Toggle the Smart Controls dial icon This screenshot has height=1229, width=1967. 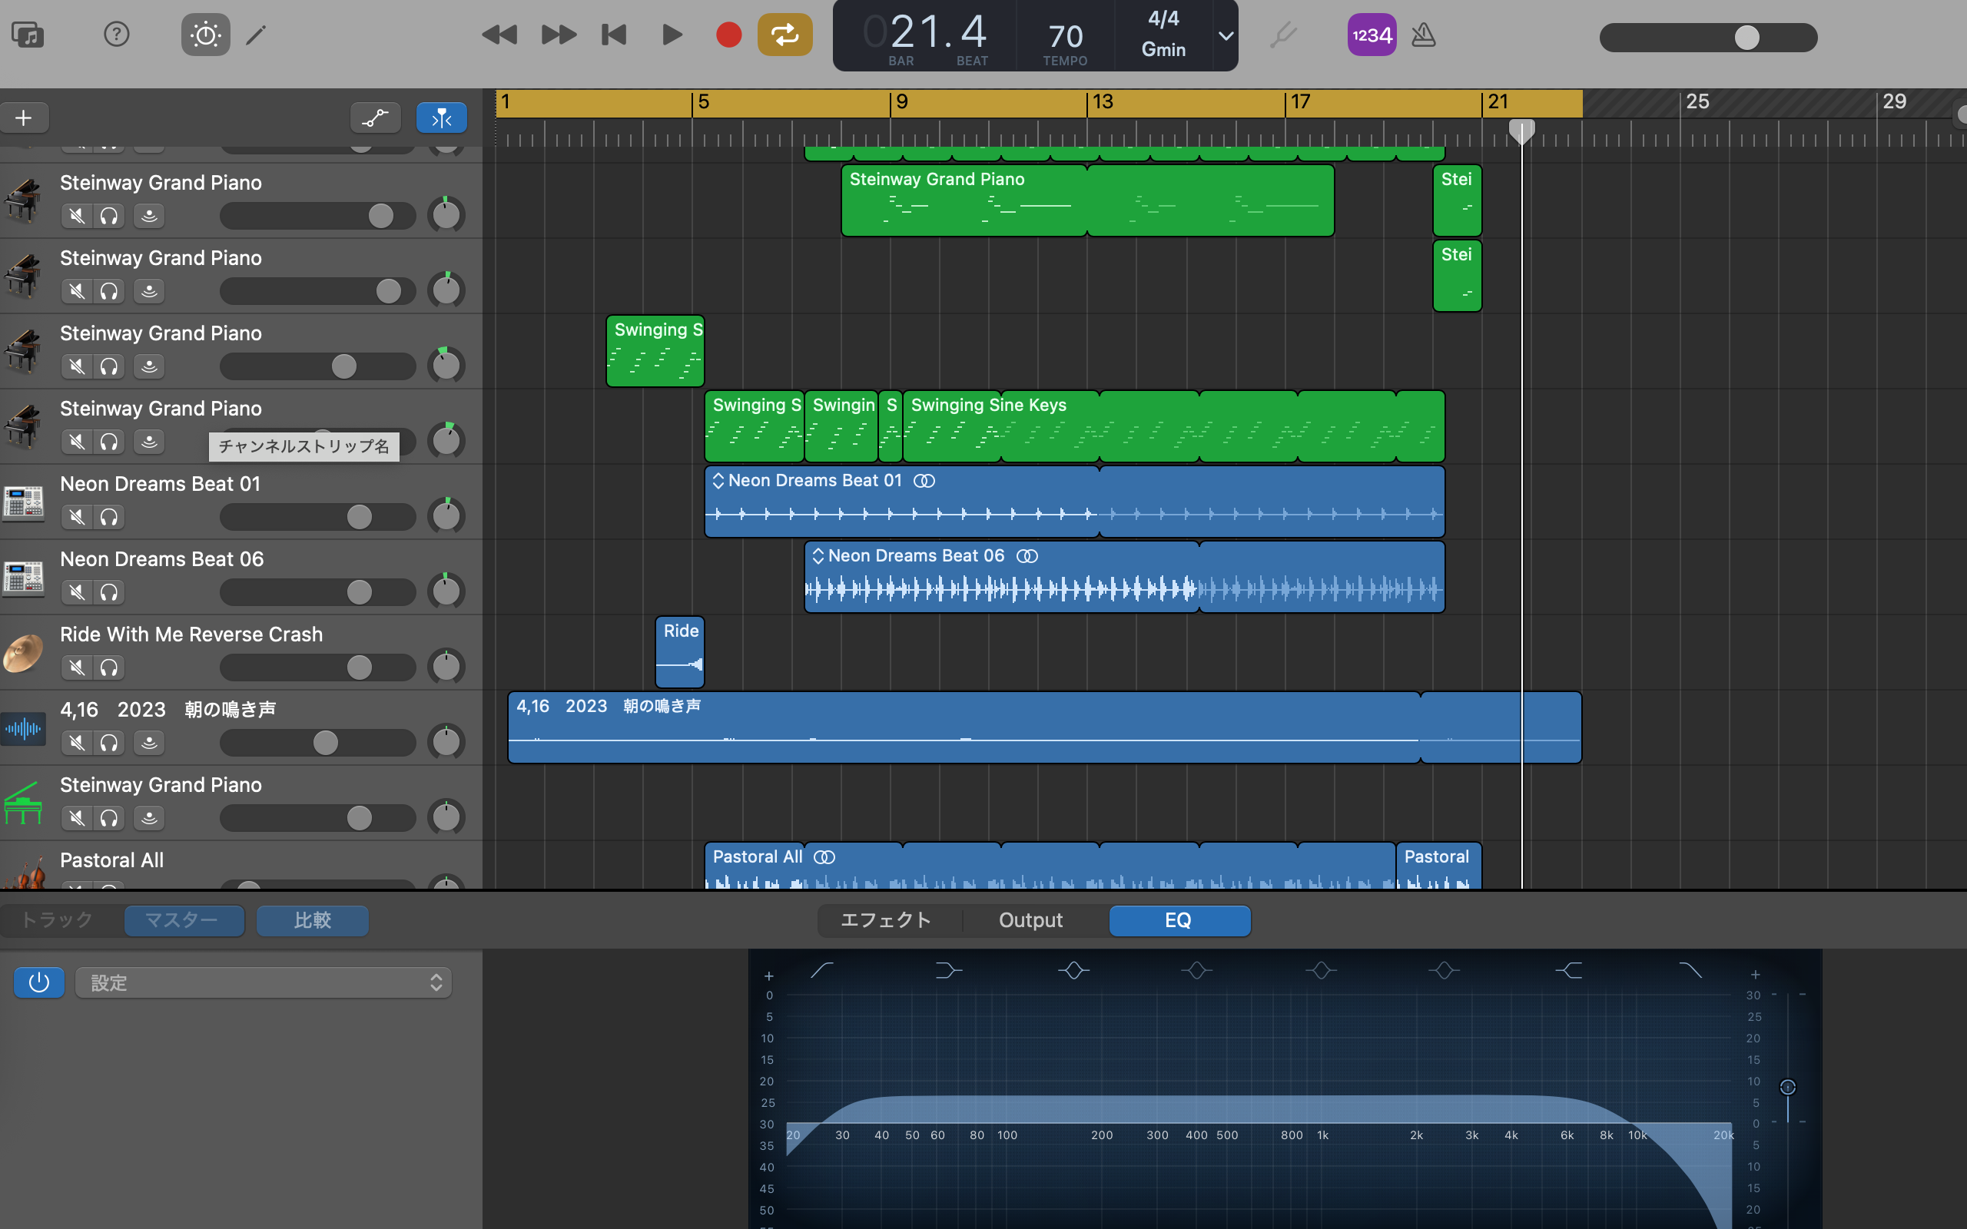coord(205,35)
